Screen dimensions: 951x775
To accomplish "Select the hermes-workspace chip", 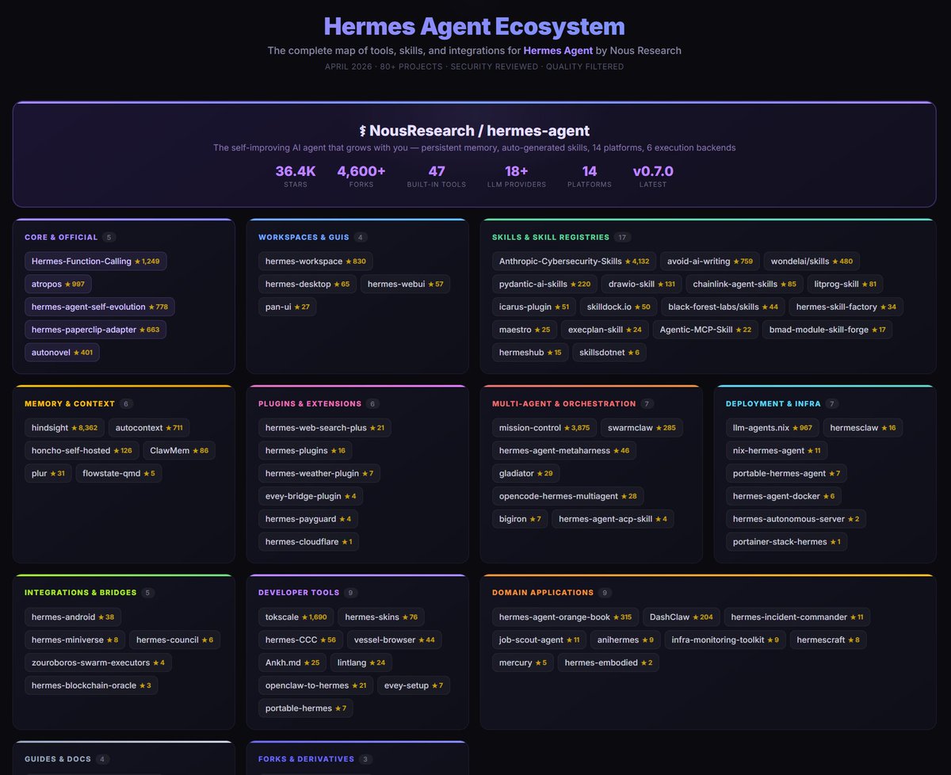I will tap(315, 262).
